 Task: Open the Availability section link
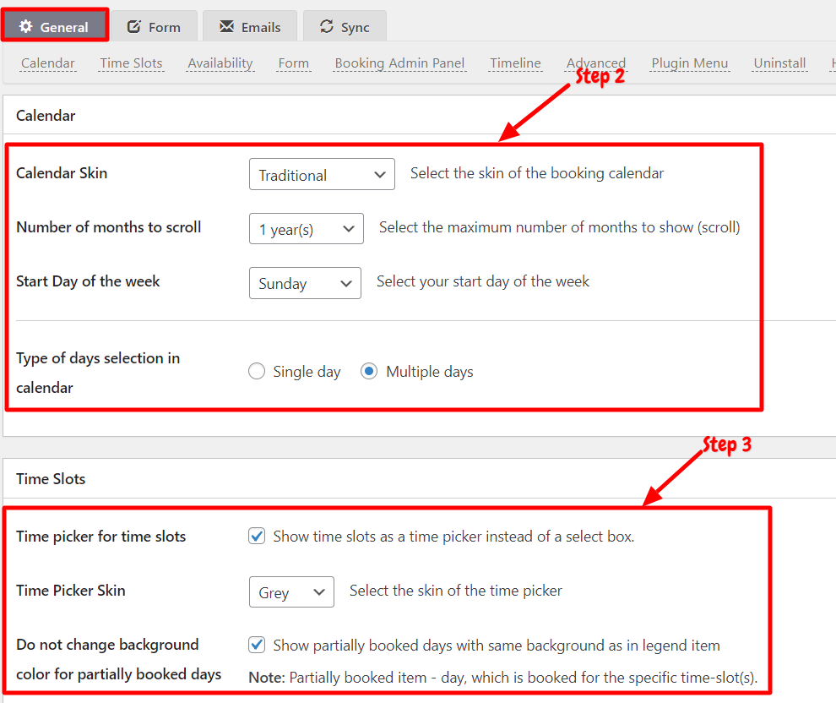[x=220, y=63]
